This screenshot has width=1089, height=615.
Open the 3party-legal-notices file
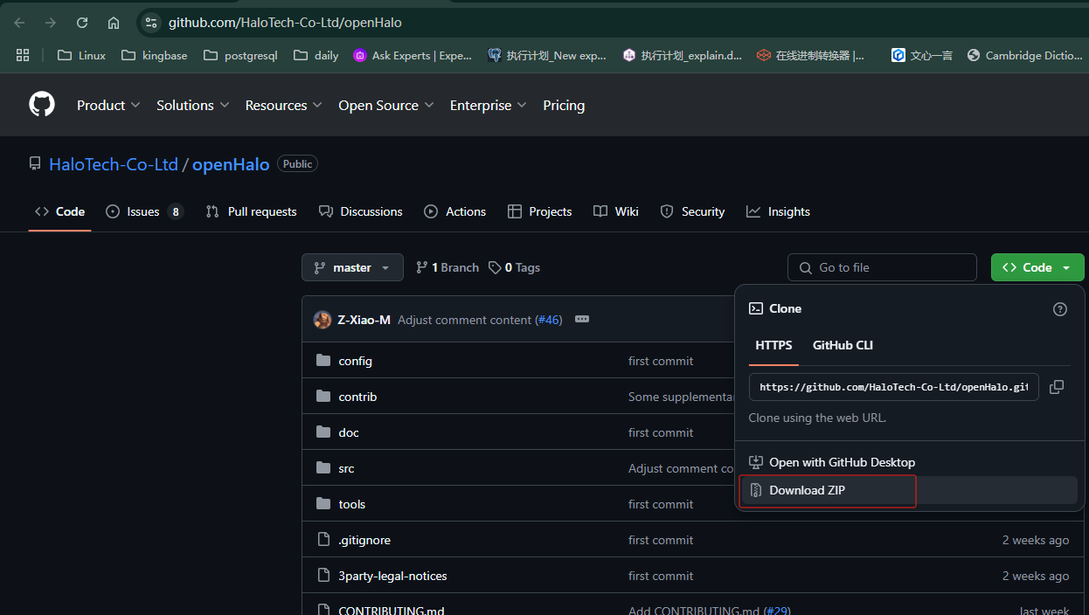(x=392, y=576)
